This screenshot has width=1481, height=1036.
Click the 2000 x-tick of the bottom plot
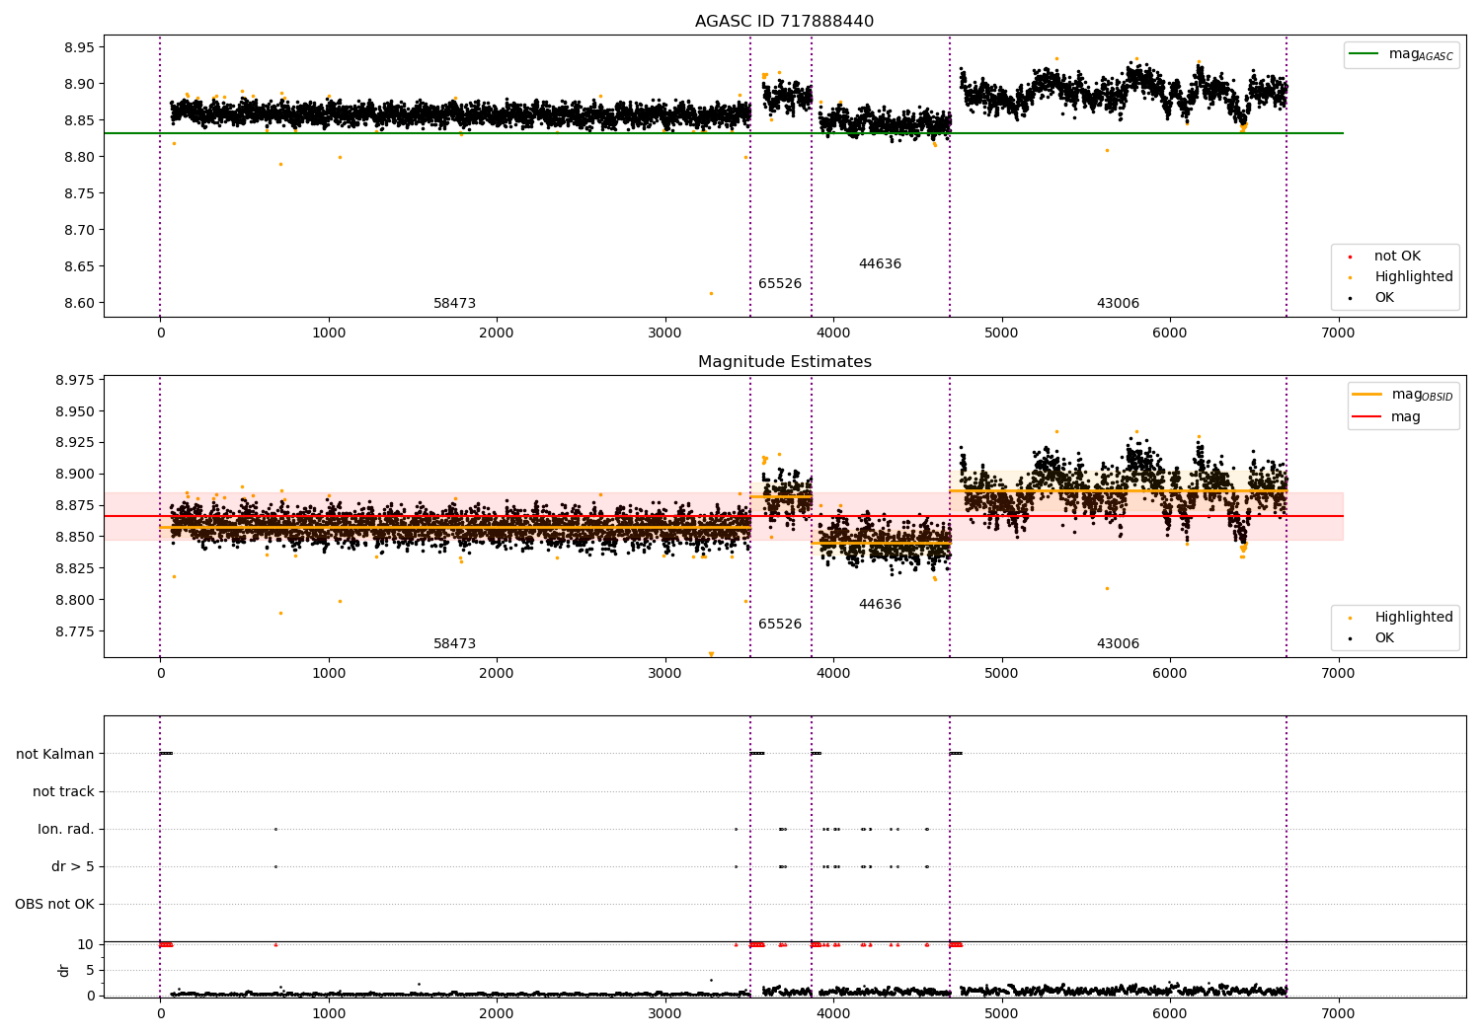click(497, 1014)
